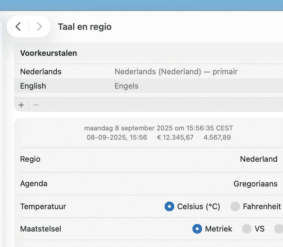Screen dimensions: 283x247
Task: Remove selected language with minus button
Action: [36, 105]
